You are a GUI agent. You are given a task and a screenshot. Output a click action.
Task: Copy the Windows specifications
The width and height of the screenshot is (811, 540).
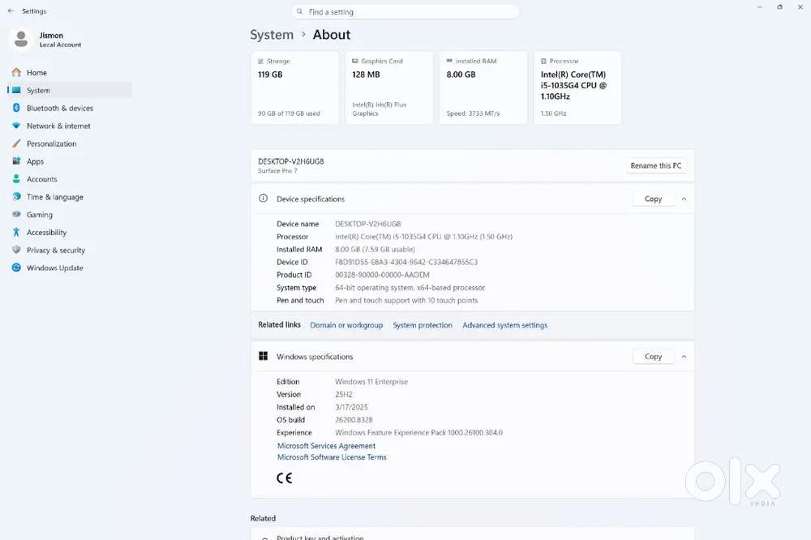click(x=653, y=357)
